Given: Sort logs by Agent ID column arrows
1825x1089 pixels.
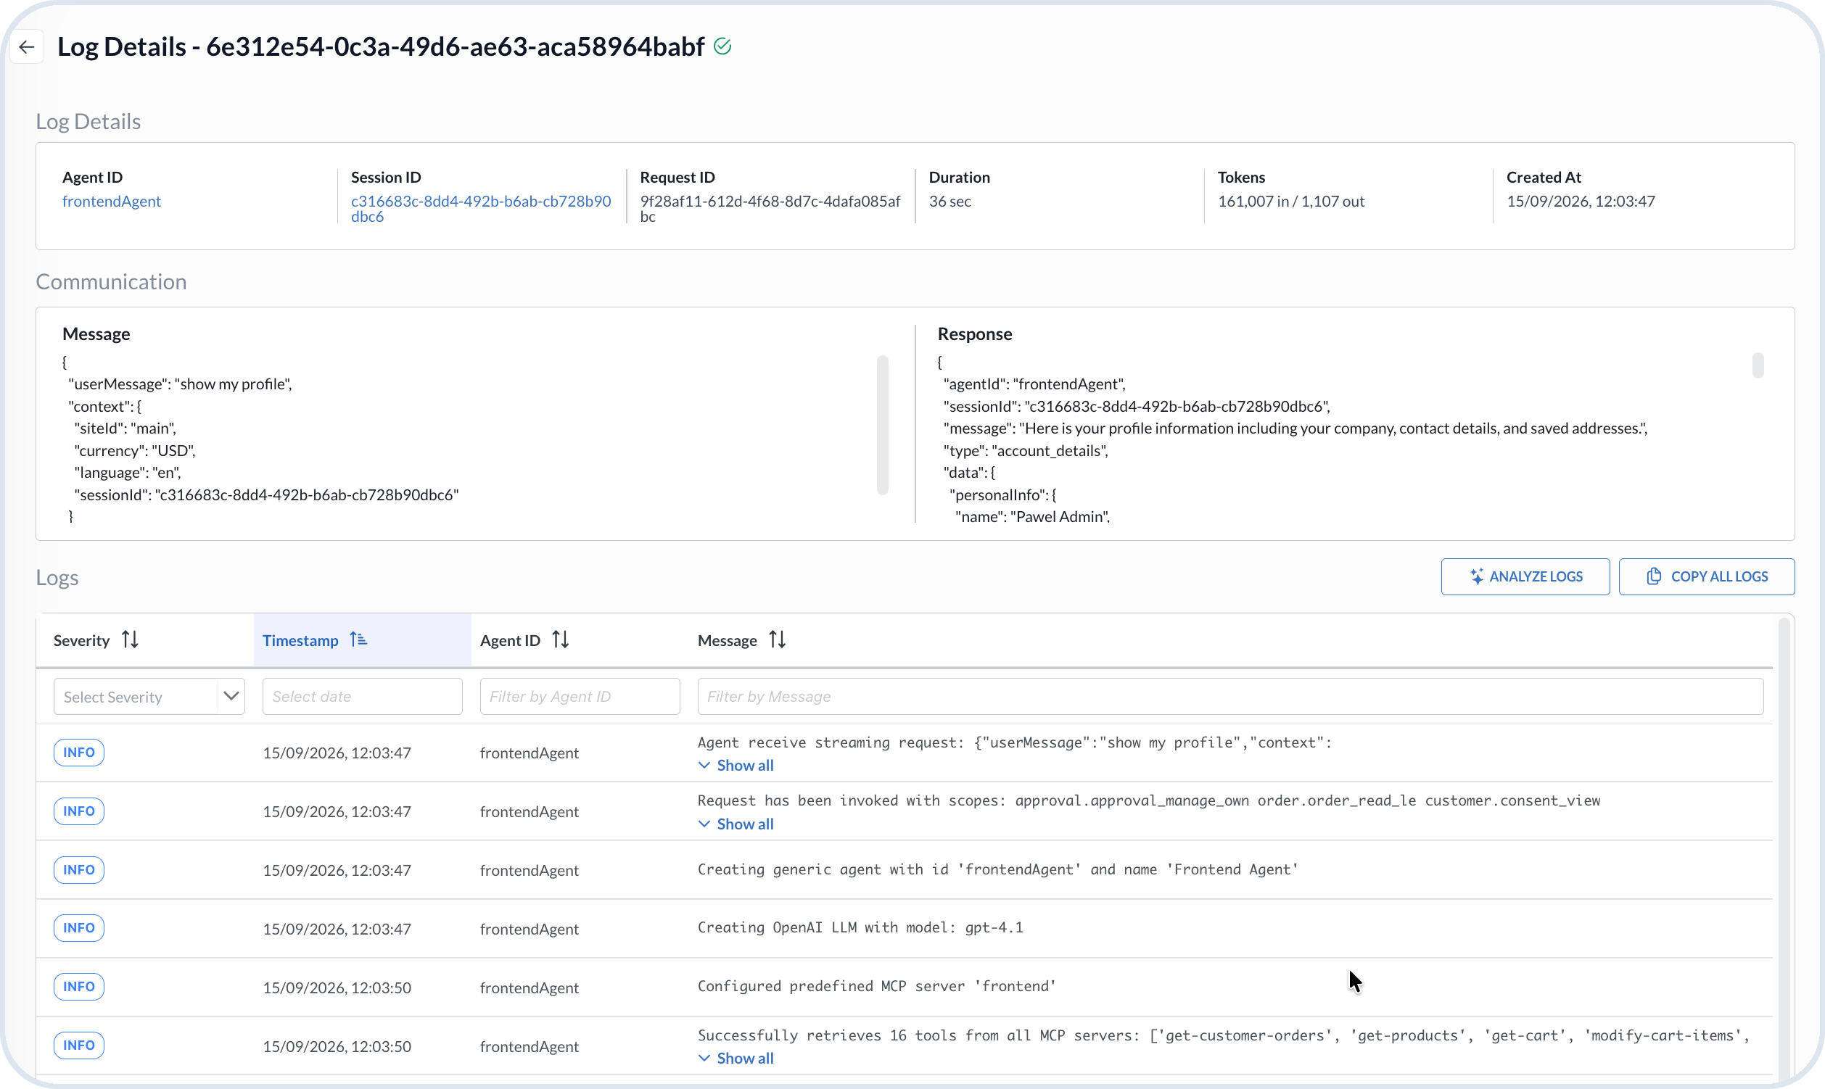Looking at the screenshot, I should pyautogui.click(x=561, y=640).
